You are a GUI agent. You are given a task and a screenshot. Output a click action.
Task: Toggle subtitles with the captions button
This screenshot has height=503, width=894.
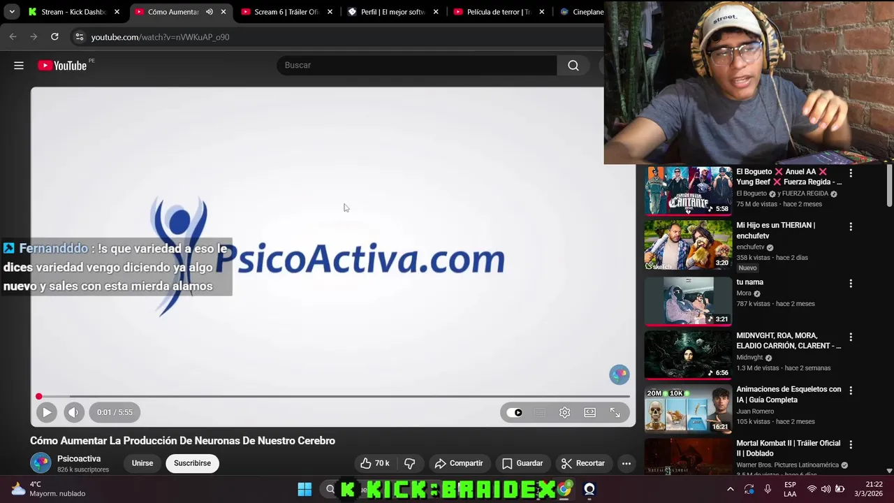(x=540, y=412)
